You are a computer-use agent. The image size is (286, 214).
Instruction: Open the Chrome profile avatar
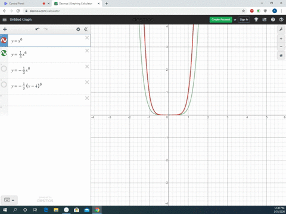[x=275, y=11]
